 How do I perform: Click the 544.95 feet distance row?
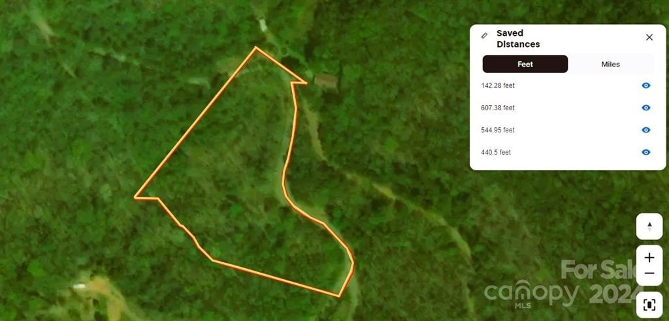coord(568,130)
